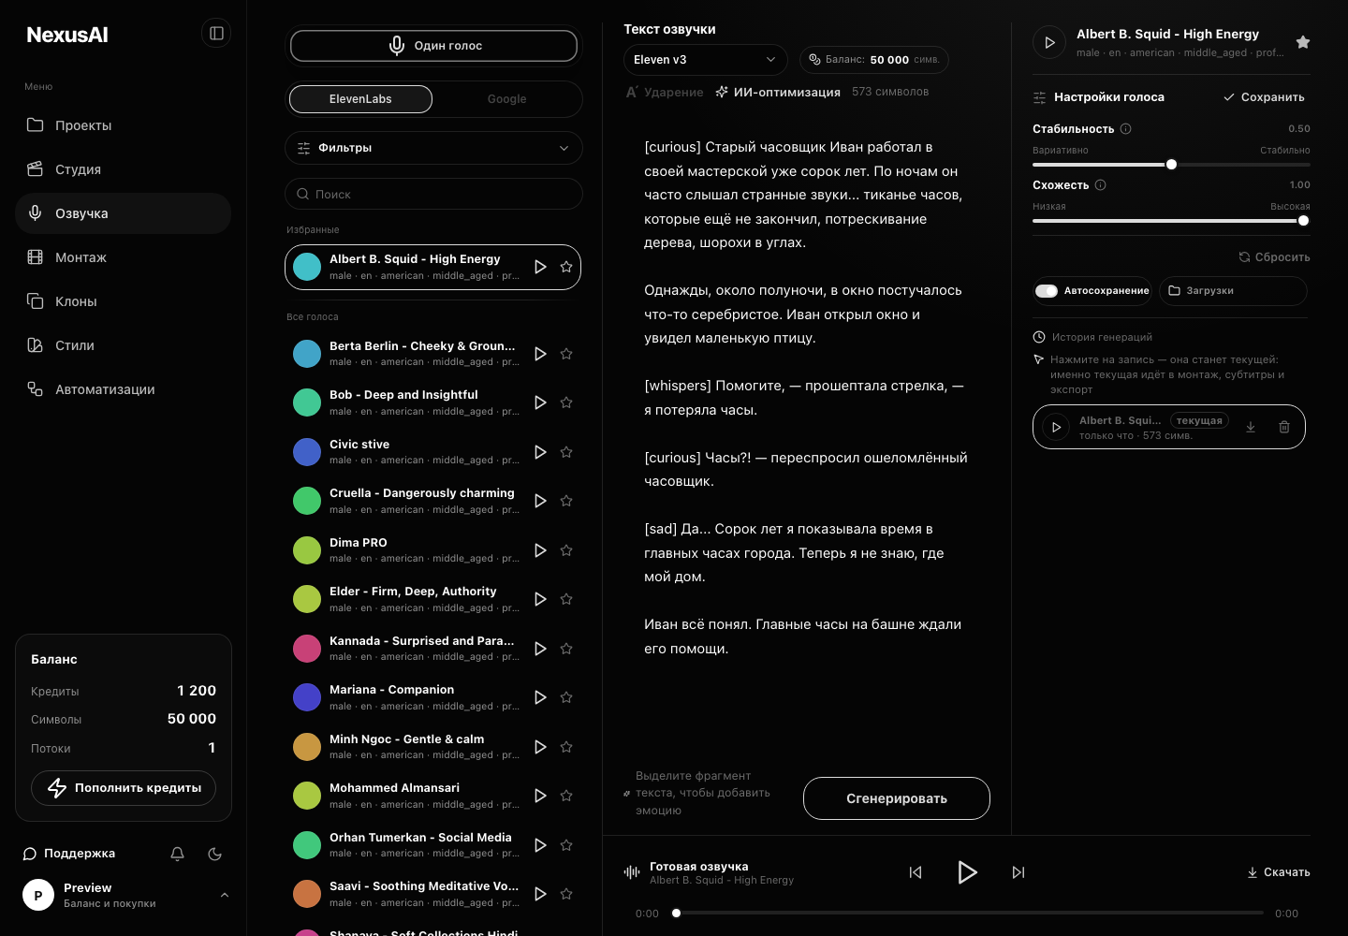Switch to the Google provider tab
This screenshot has height=936, width=1348.
pos(506,99)
